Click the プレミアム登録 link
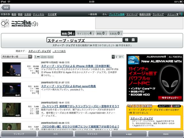Viewport: 184px width, 138px height. click(117, 14)
